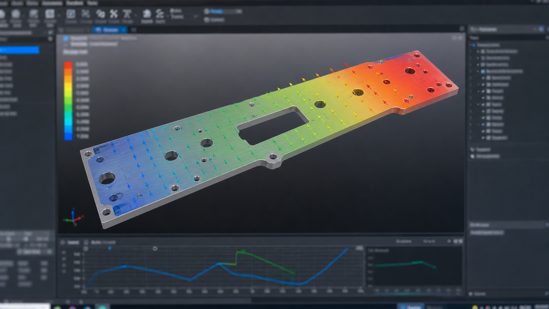549x309 pixels.
Task: Select the crossed-tools icon in the toolbar
Action: [x=113, y=14]
